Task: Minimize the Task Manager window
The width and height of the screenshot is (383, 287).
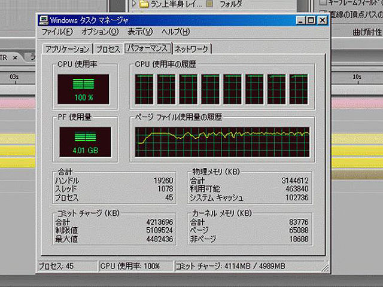Action: [301, 20]
